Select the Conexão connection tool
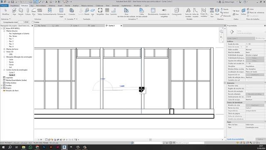Screen dimensions: 266x150 tap(72, 12)
